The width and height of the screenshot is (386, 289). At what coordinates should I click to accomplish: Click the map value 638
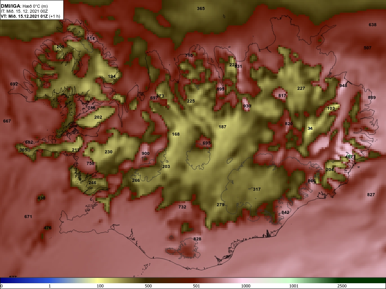[372, 25]
